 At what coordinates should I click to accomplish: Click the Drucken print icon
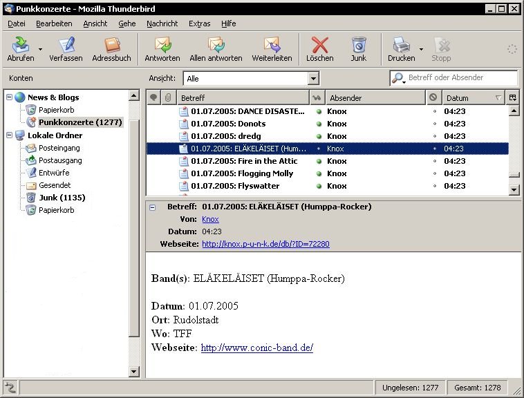pyautogui.click(x=402, y=45)
